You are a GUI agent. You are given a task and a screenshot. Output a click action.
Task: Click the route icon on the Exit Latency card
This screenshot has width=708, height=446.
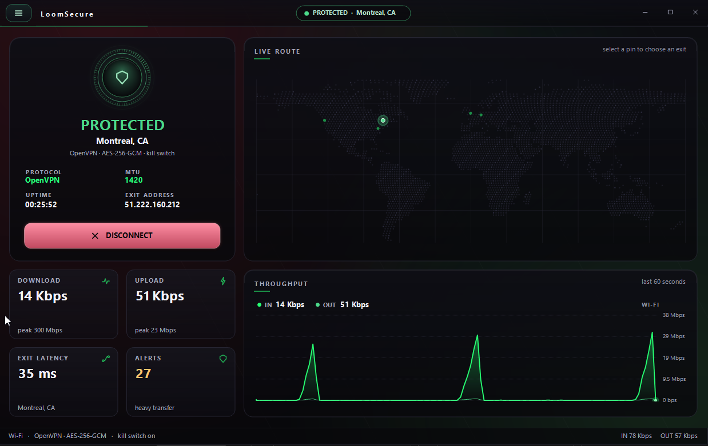pyautogui.click(x=106, y=359)
